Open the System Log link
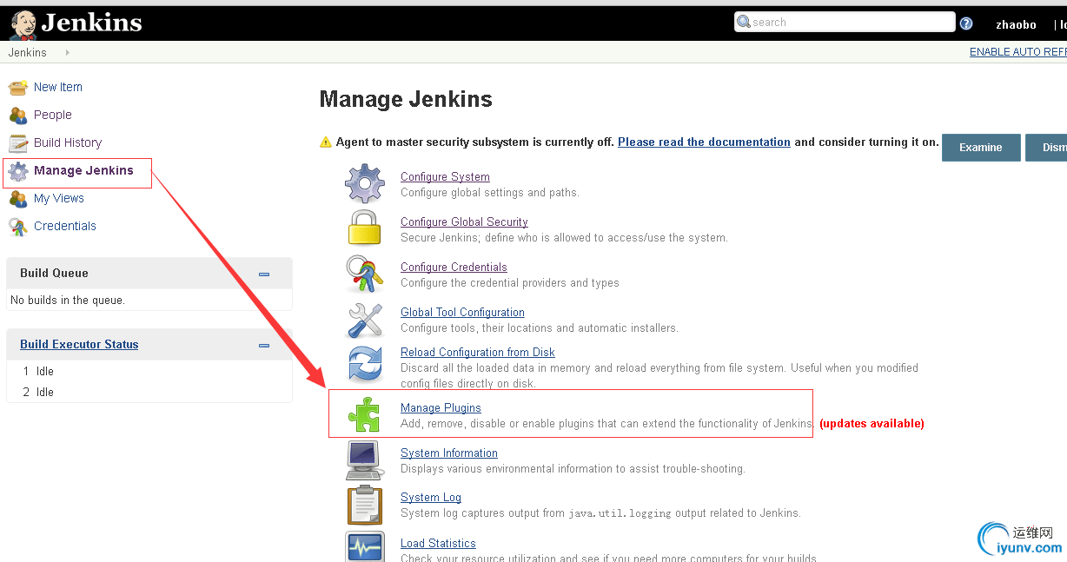1067x562 pixels. (431, 497)
